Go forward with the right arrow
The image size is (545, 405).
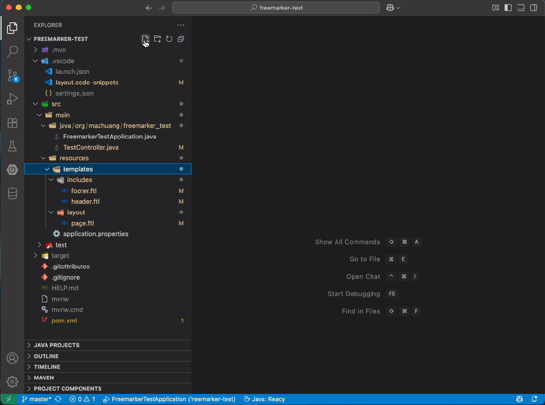pos(162,8)
